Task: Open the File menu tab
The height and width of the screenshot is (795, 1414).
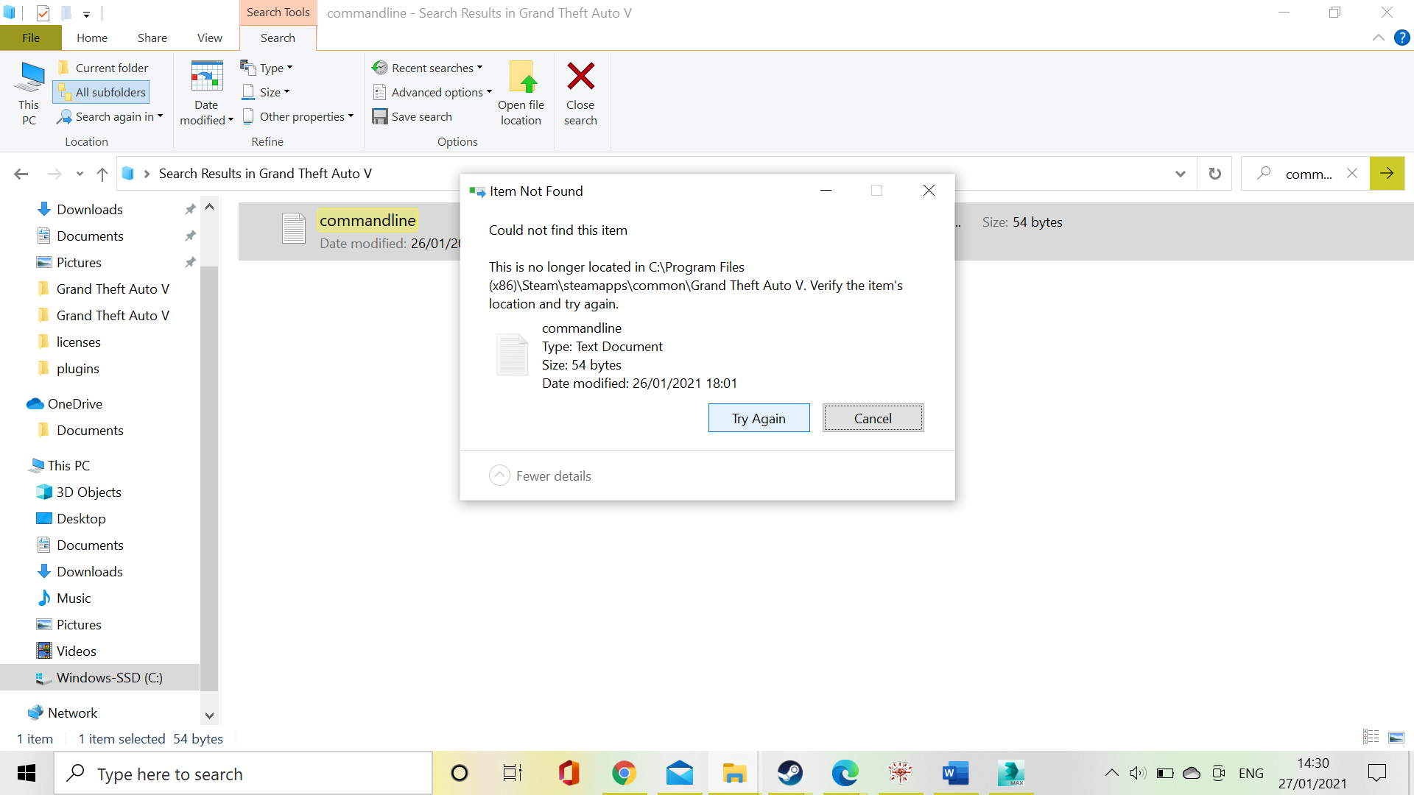Action: tap(31, 38)
